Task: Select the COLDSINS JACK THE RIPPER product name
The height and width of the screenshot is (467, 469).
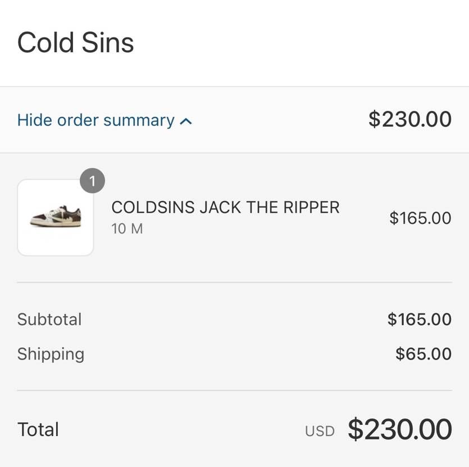Action: point(225,208)
